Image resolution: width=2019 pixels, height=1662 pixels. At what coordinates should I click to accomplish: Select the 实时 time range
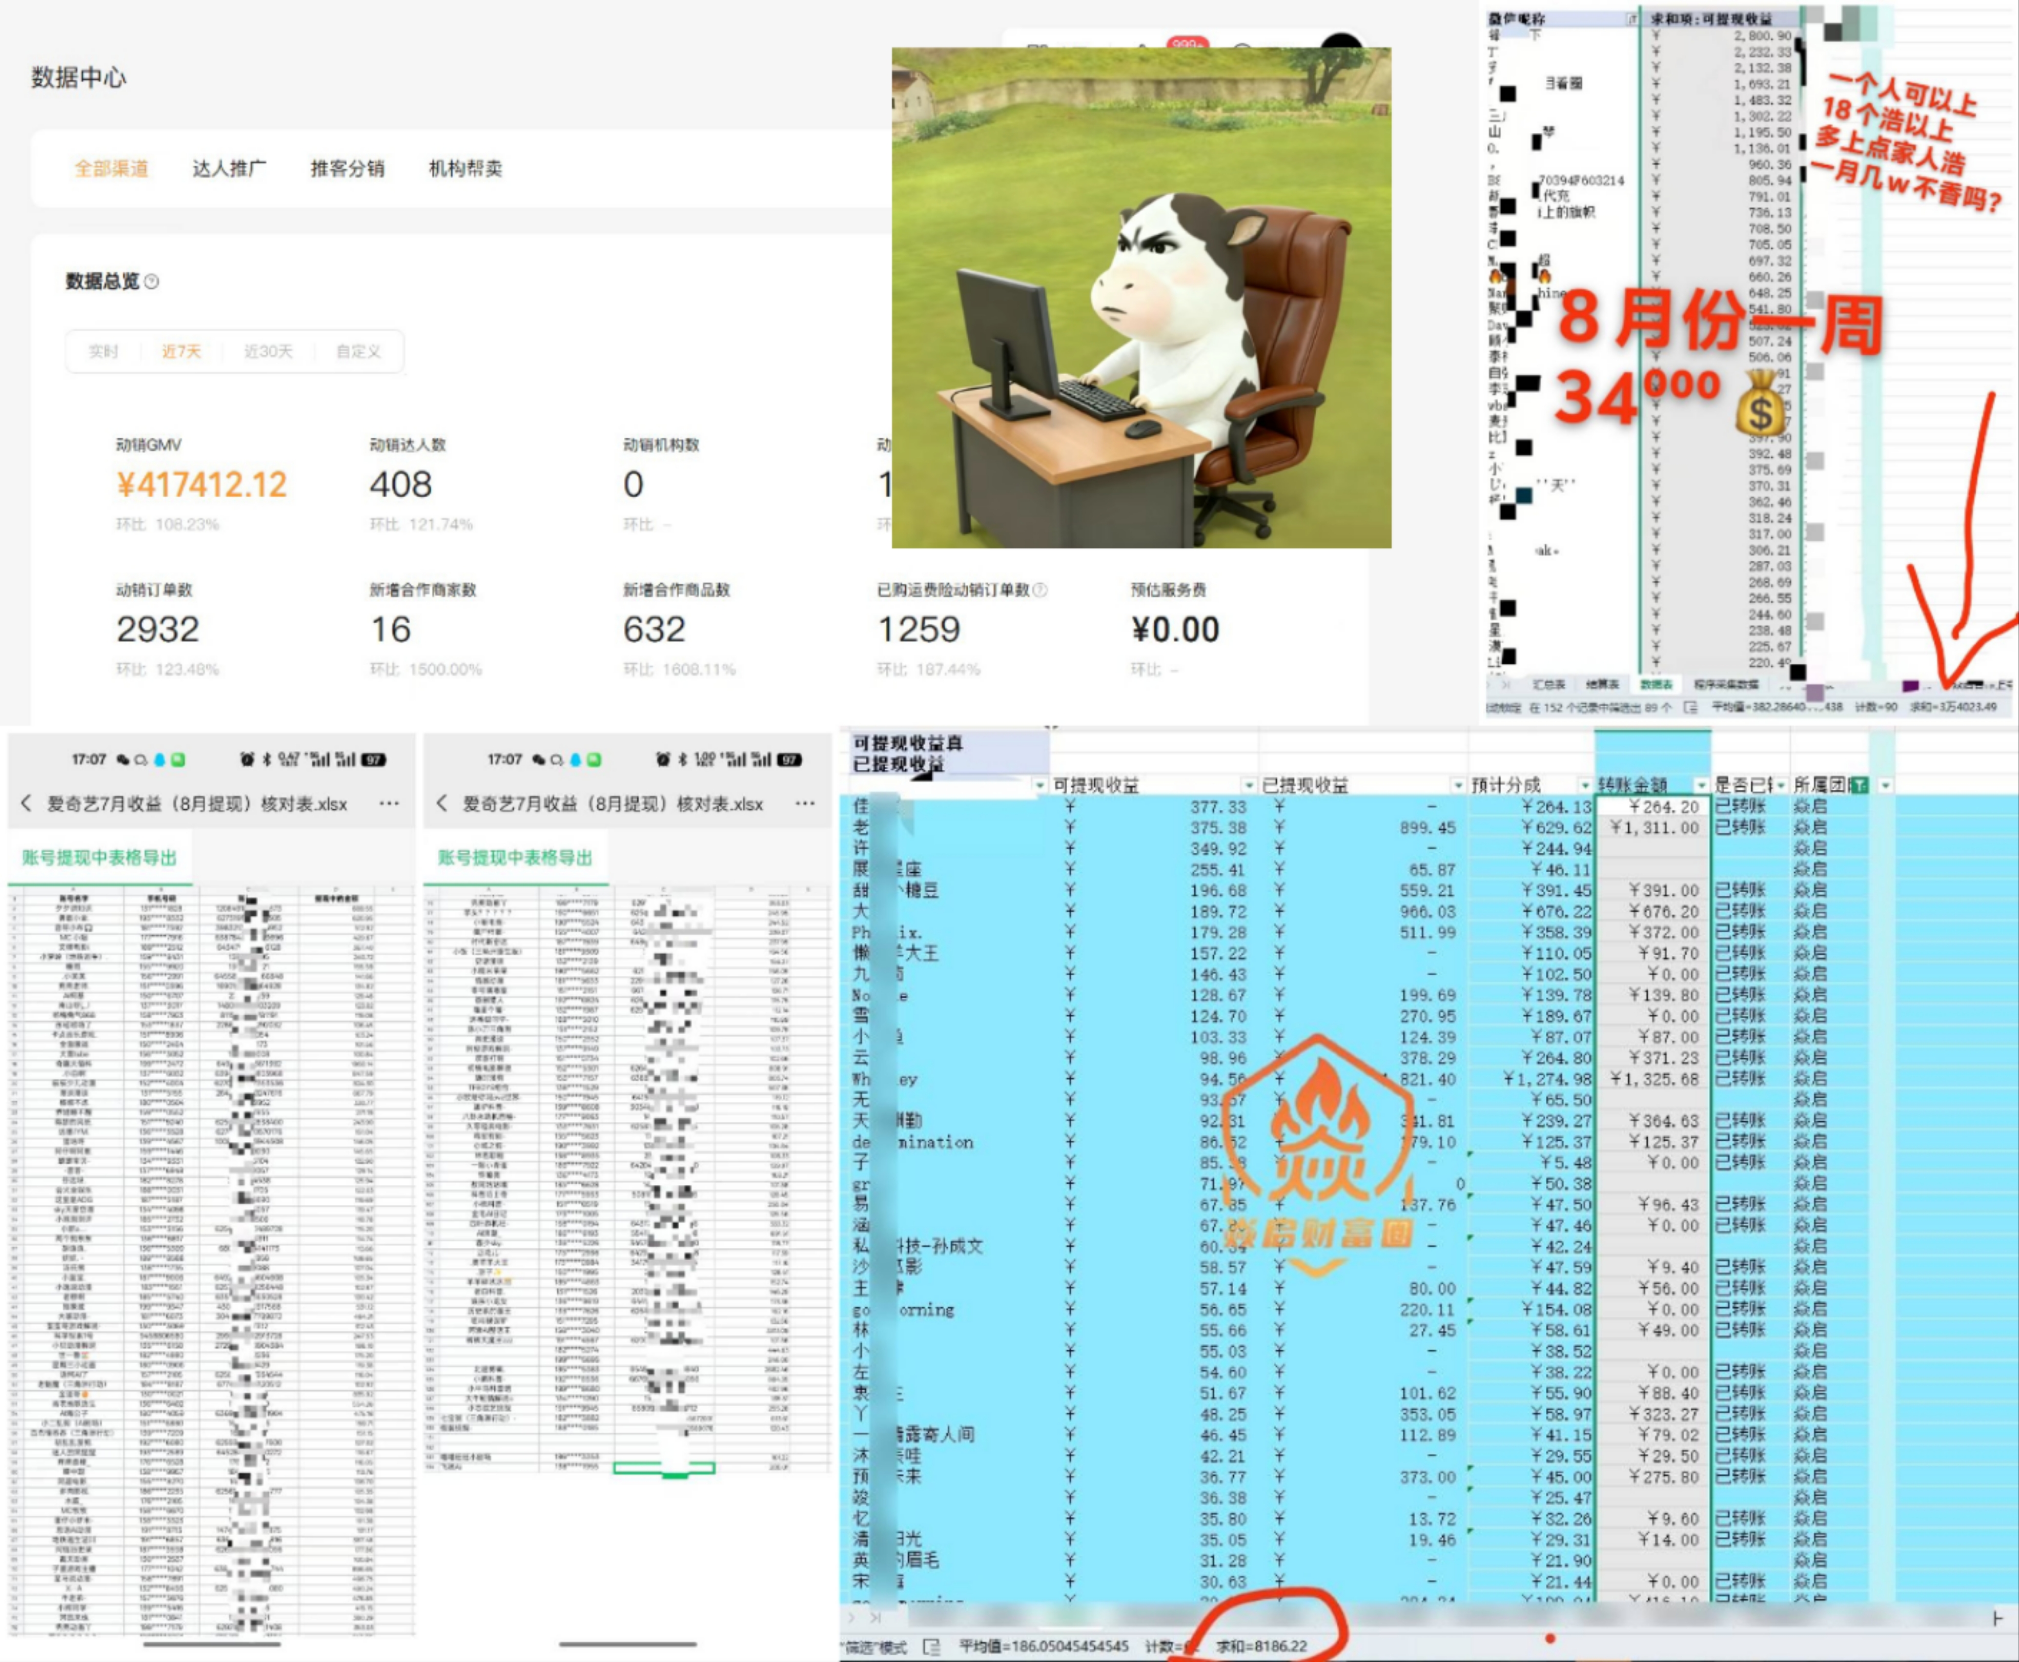pos(104,352)
